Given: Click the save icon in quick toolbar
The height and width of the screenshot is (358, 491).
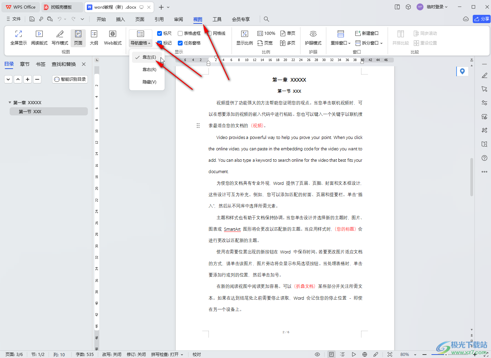Looking at the screenshot, I should (32, 19).
